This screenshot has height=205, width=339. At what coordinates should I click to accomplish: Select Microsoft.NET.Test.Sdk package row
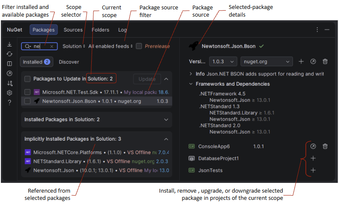point(97,92)
